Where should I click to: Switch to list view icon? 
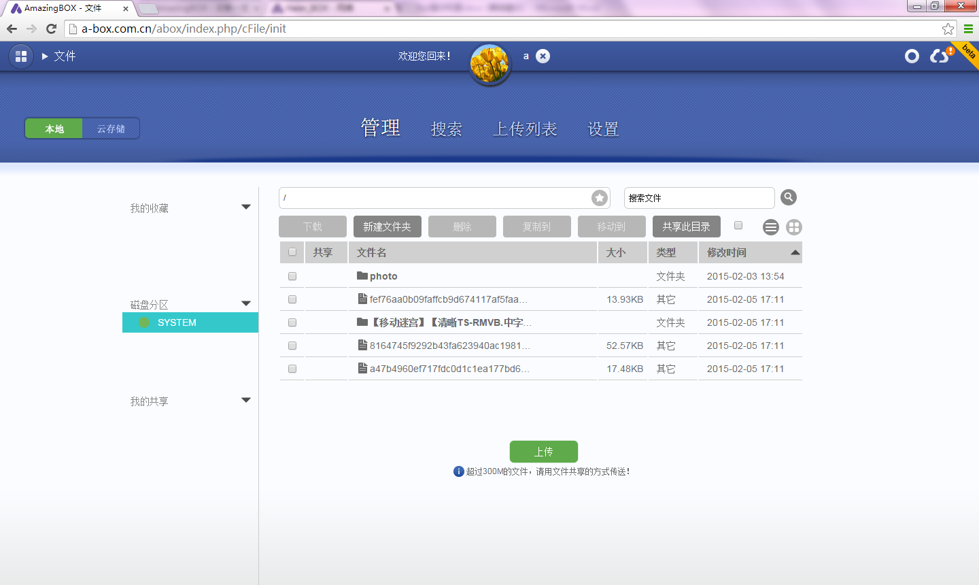(770, 227)
